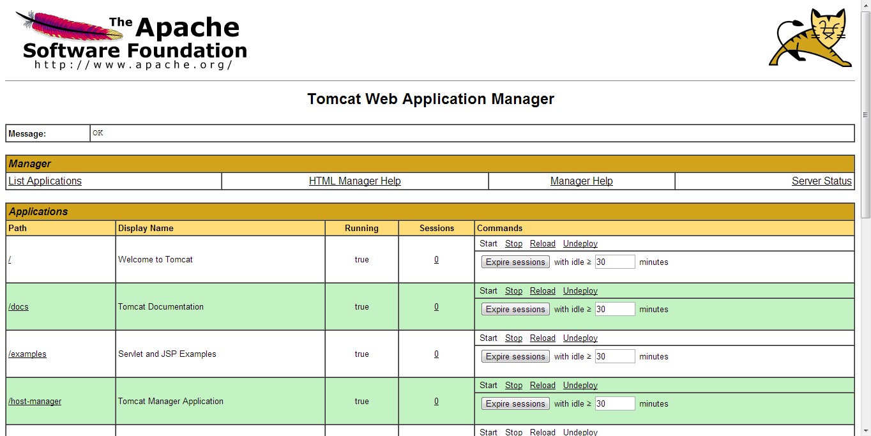Focus idle minutes field for /docs
871x436 pixels.
click(615, 309)
